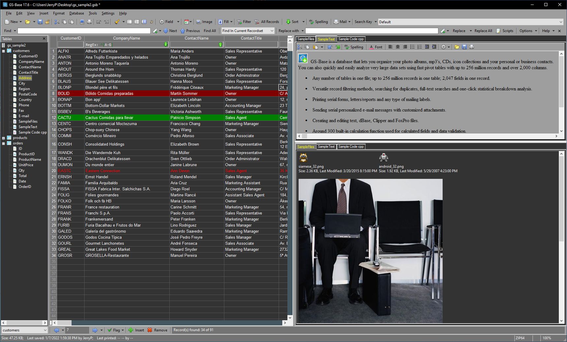Open the Tools menu

[x=93, y=13]
